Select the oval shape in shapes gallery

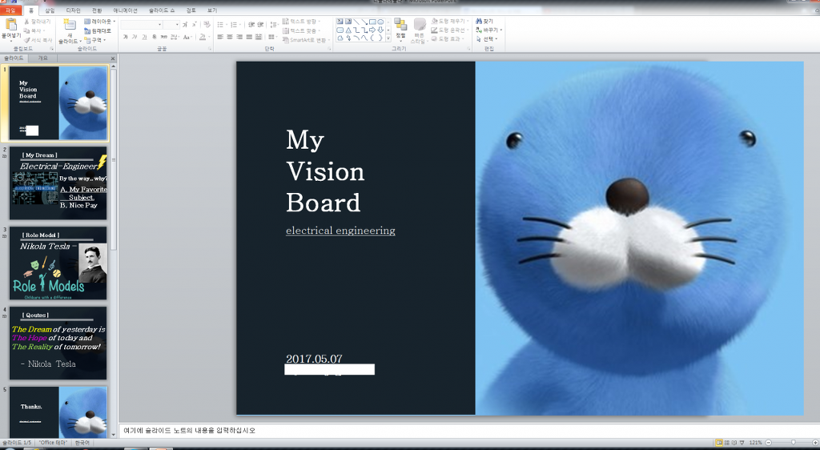click(x=380, y=22)
